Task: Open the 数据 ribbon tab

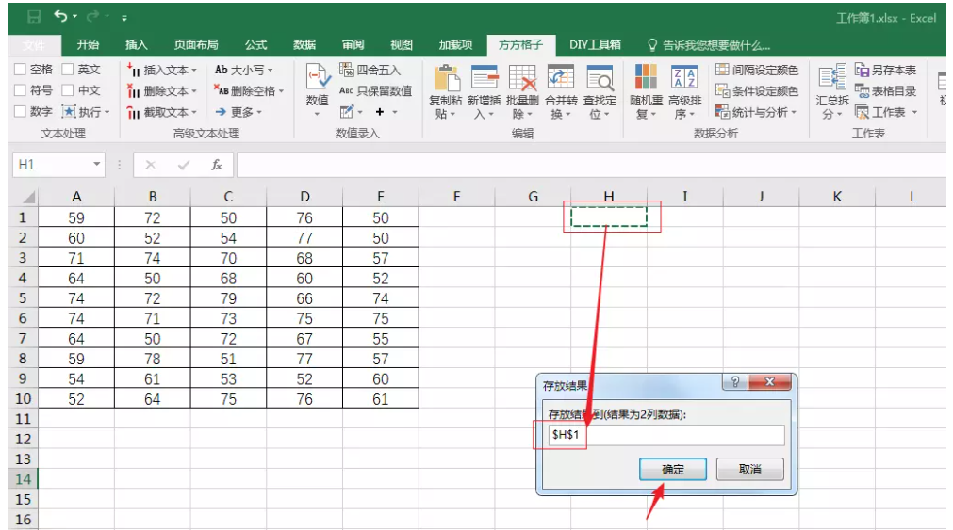Action: pyautogui.click(x=304, y=44)
